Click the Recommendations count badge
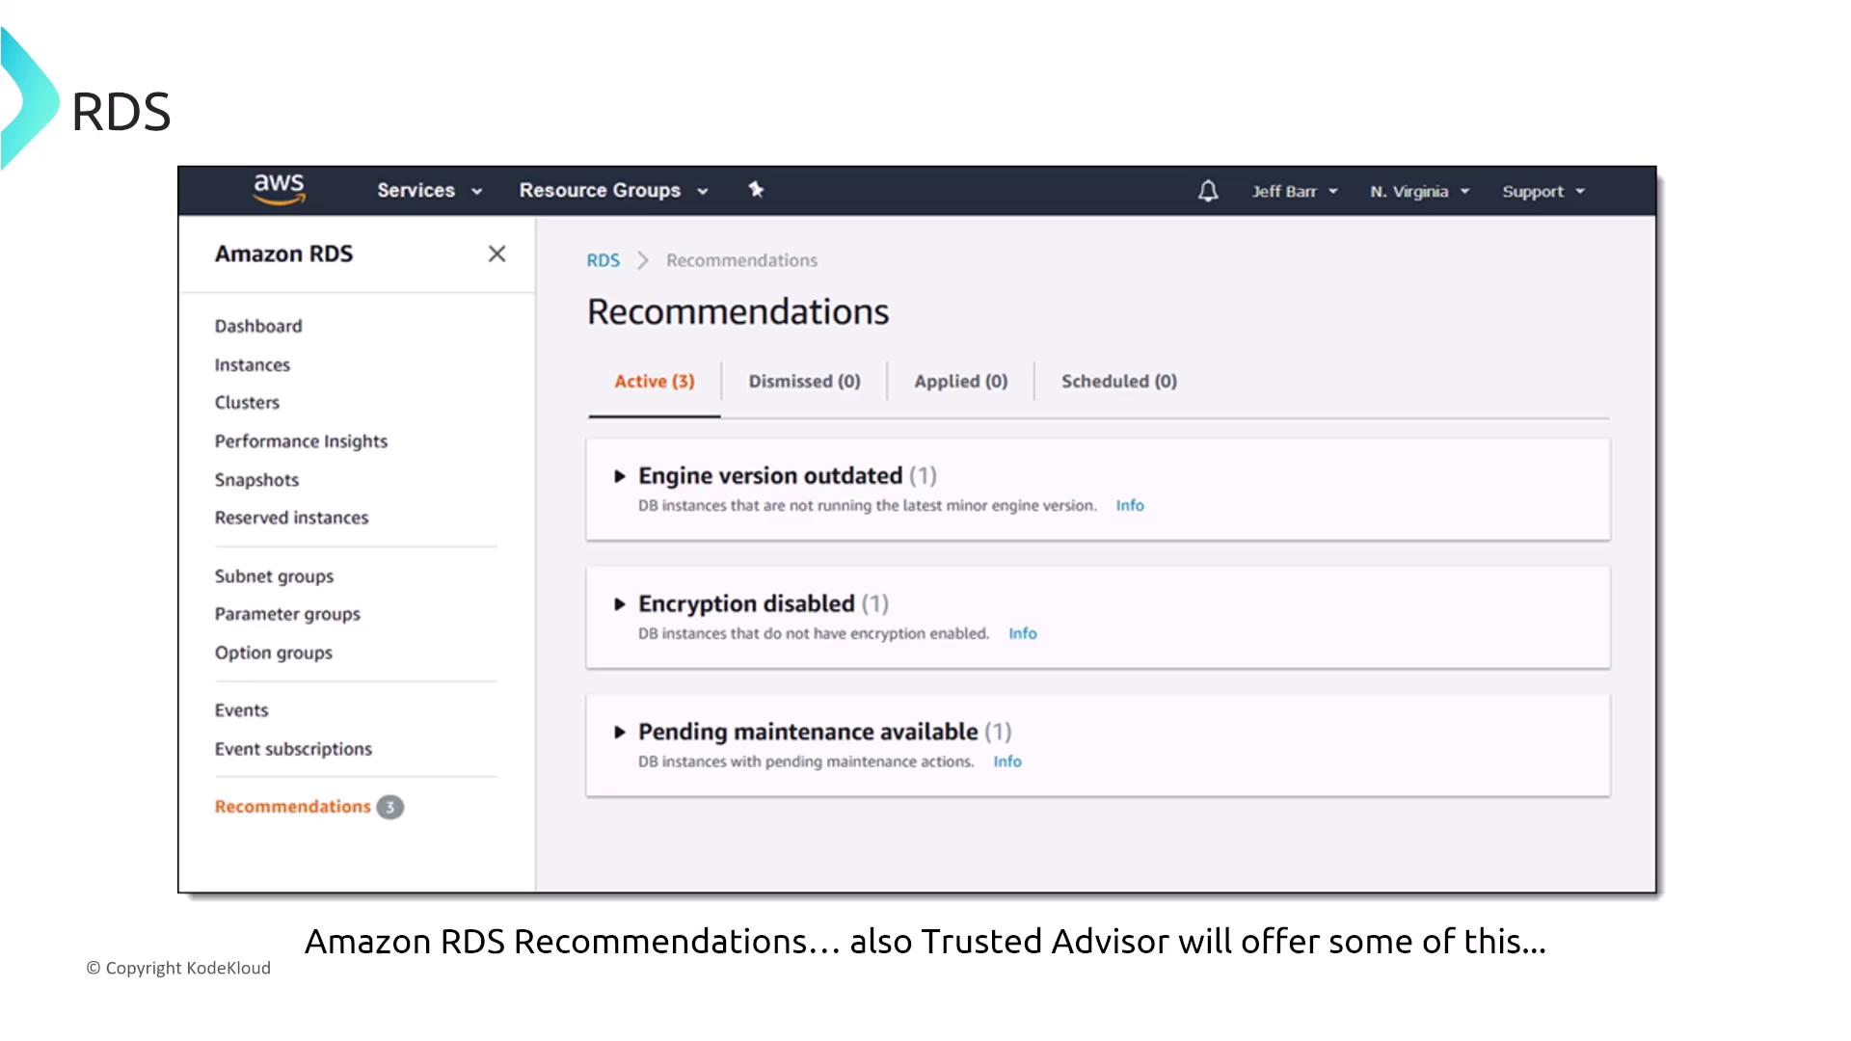Screen dimensions: 1851x1041 coord(390,807)
